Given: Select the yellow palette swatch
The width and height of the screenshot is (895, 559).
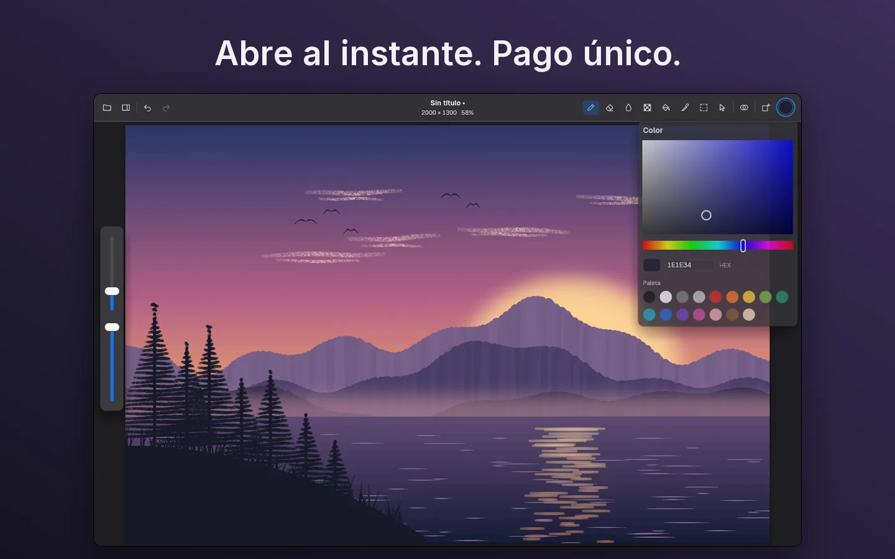Looking at the screenshot, I should 749,297.
